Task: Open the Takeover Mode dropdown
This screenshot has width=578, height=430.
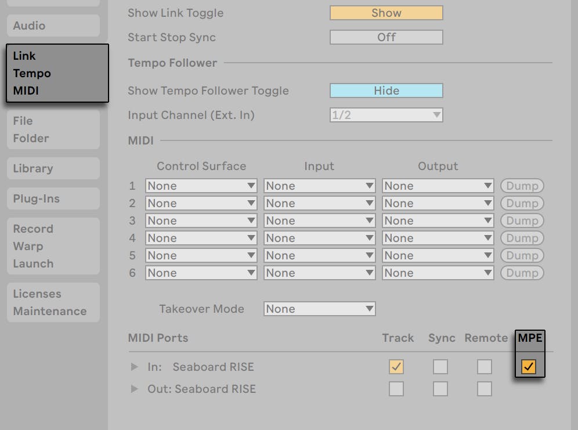Action: click(319, 309)
